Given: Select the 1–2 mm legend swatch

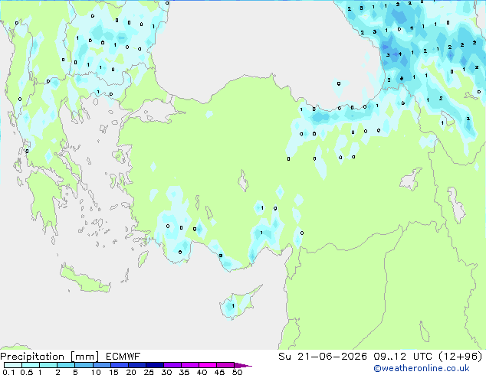Looking at the screenshot, I should [x=48, y=365].
